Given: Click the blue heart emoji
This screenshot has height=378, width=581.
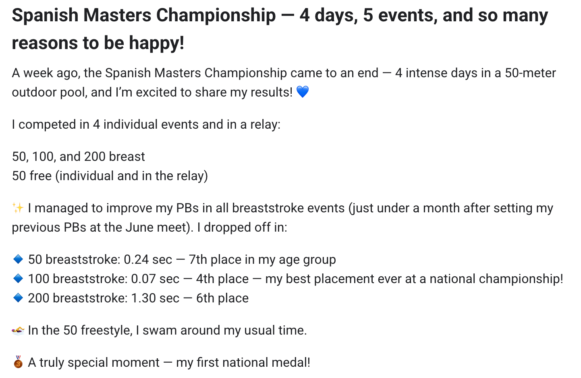Looking at the screenshot, I should 303,92.
